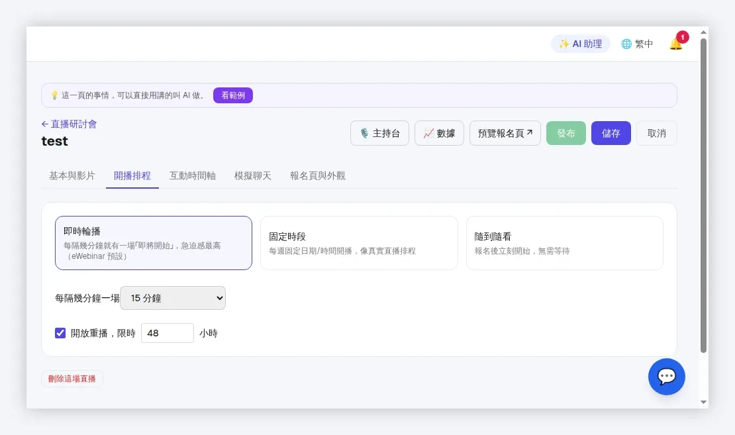Expand the 15 分鐘 interval dropdown
Viewport: 735px width, 435px height.
pos(173,298)
